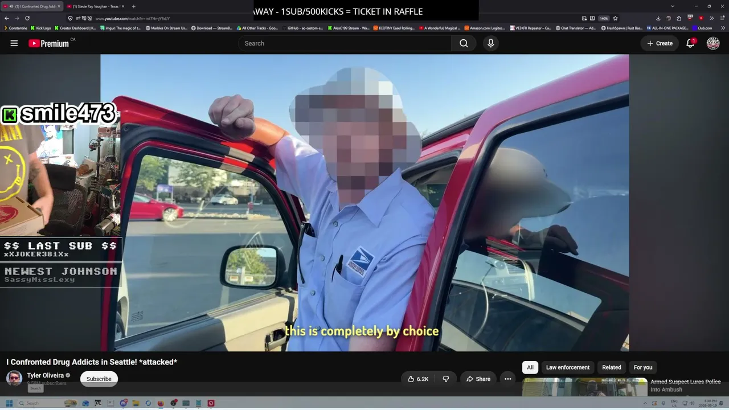The image size is (729, 410).
Task: Open Tyler Oliveira channel name link
Action: [45, 375]
